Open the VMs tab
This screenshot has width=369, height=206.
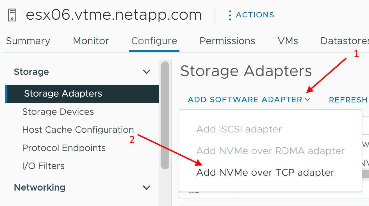point(288,41)
